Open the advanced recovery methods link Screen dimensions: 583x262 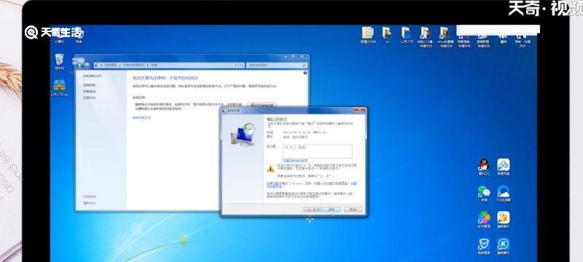(x=141, y=118)
